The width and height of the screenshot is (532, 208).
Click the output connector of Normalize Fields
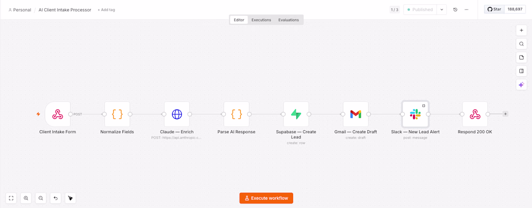(130, 114)
